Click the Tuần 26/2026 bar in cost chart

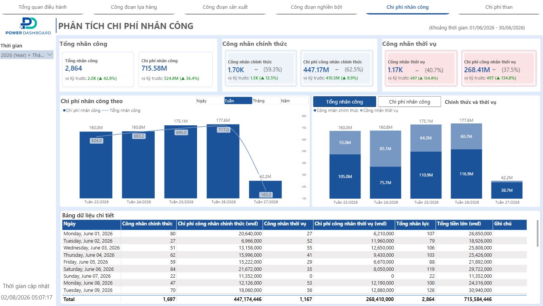[223, 160]
